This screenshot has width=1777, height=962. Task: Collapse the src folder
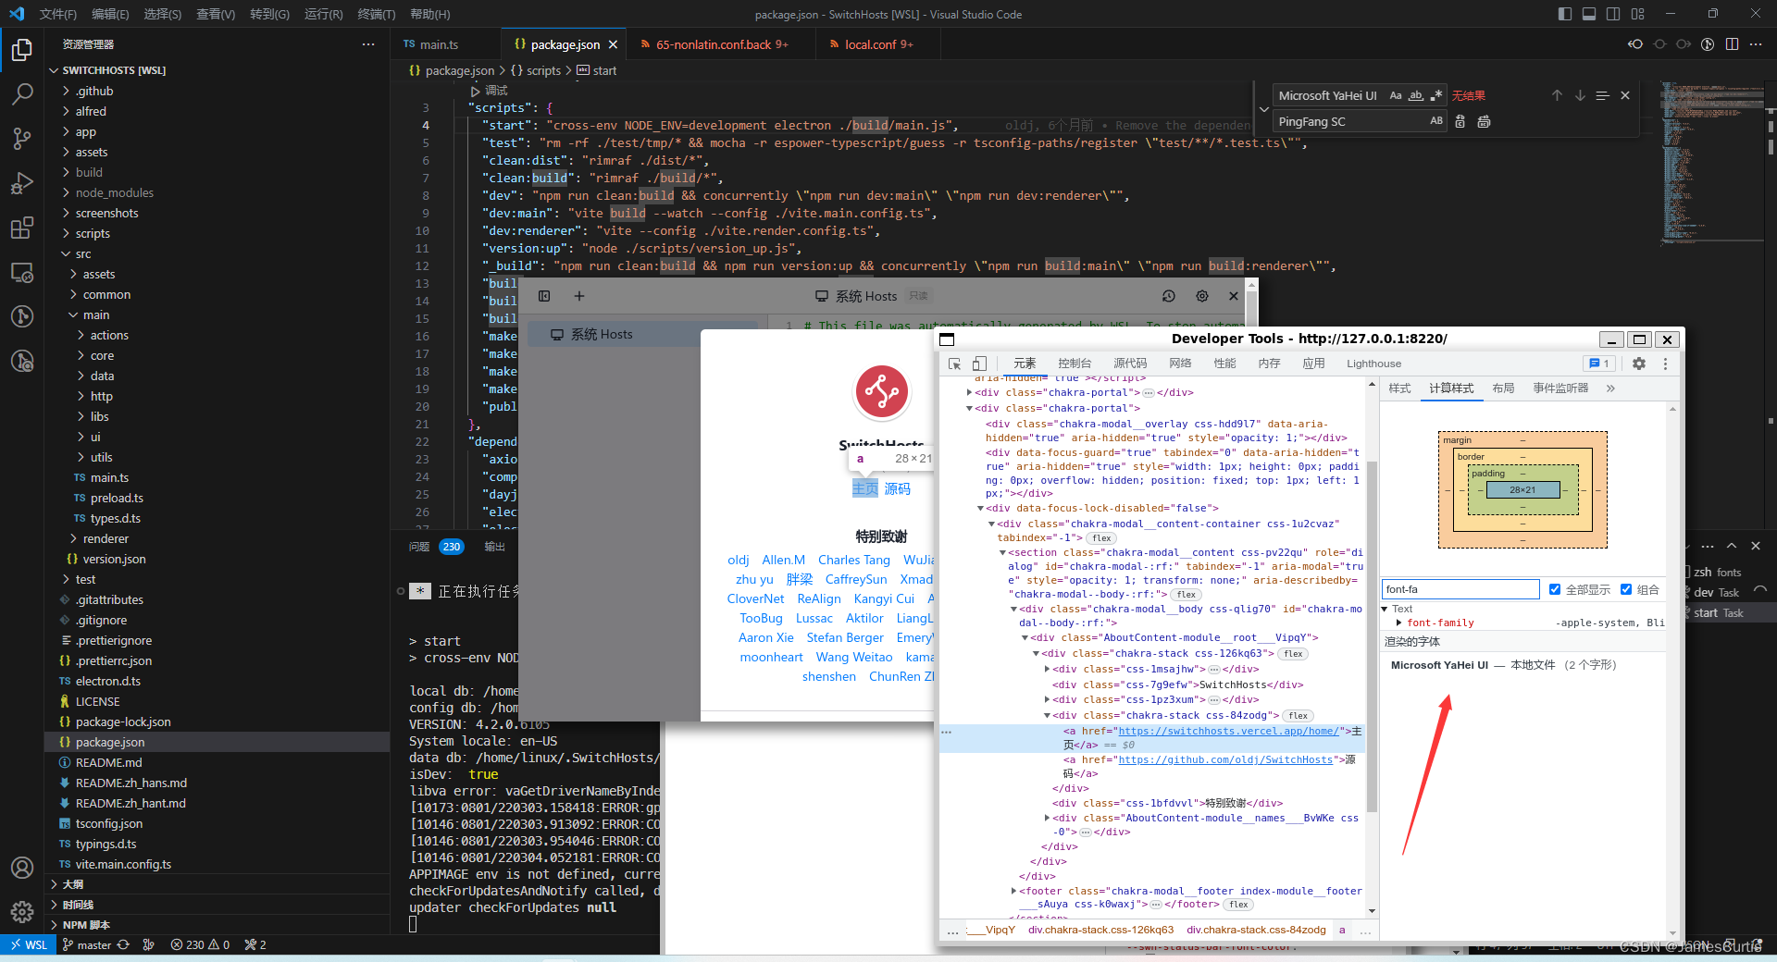coord(83,253)
